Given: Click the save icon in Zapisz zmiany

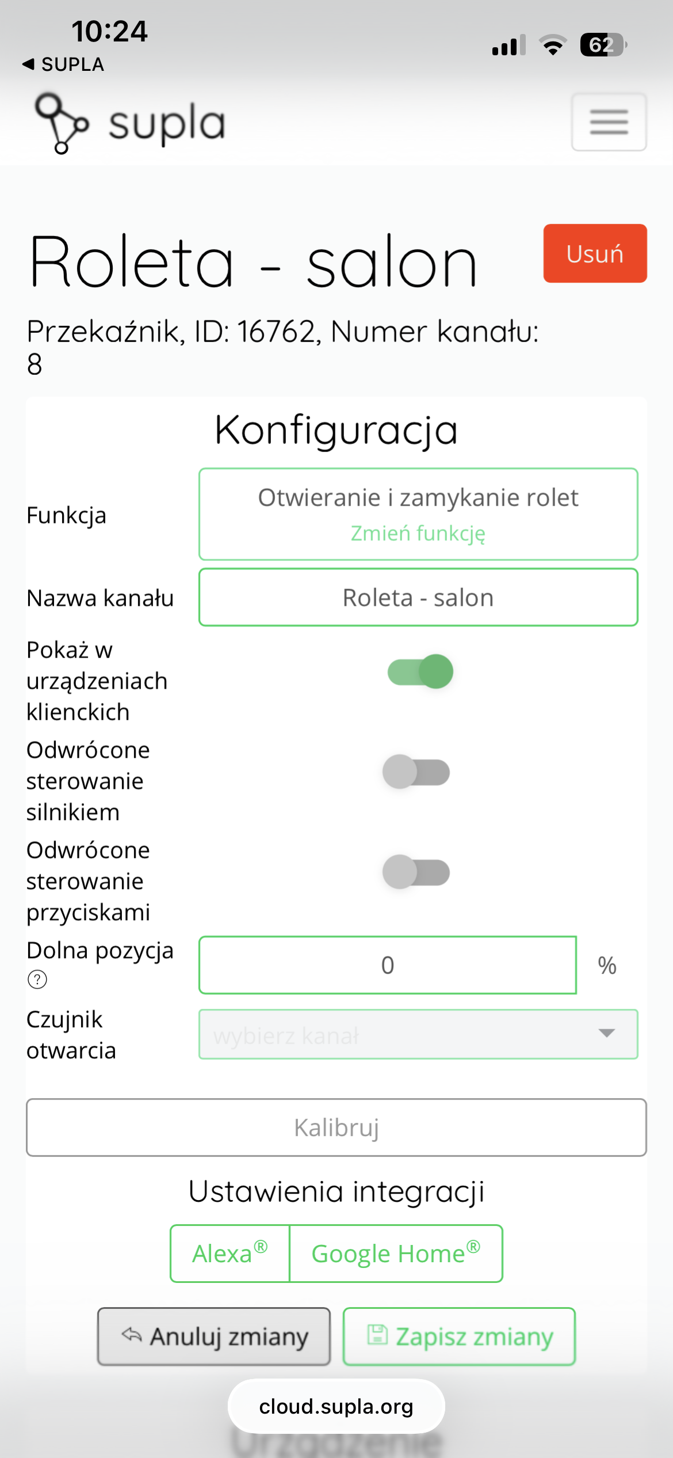Looking at the screenshot, I should pyautogui.click(x=377, y=1334).
